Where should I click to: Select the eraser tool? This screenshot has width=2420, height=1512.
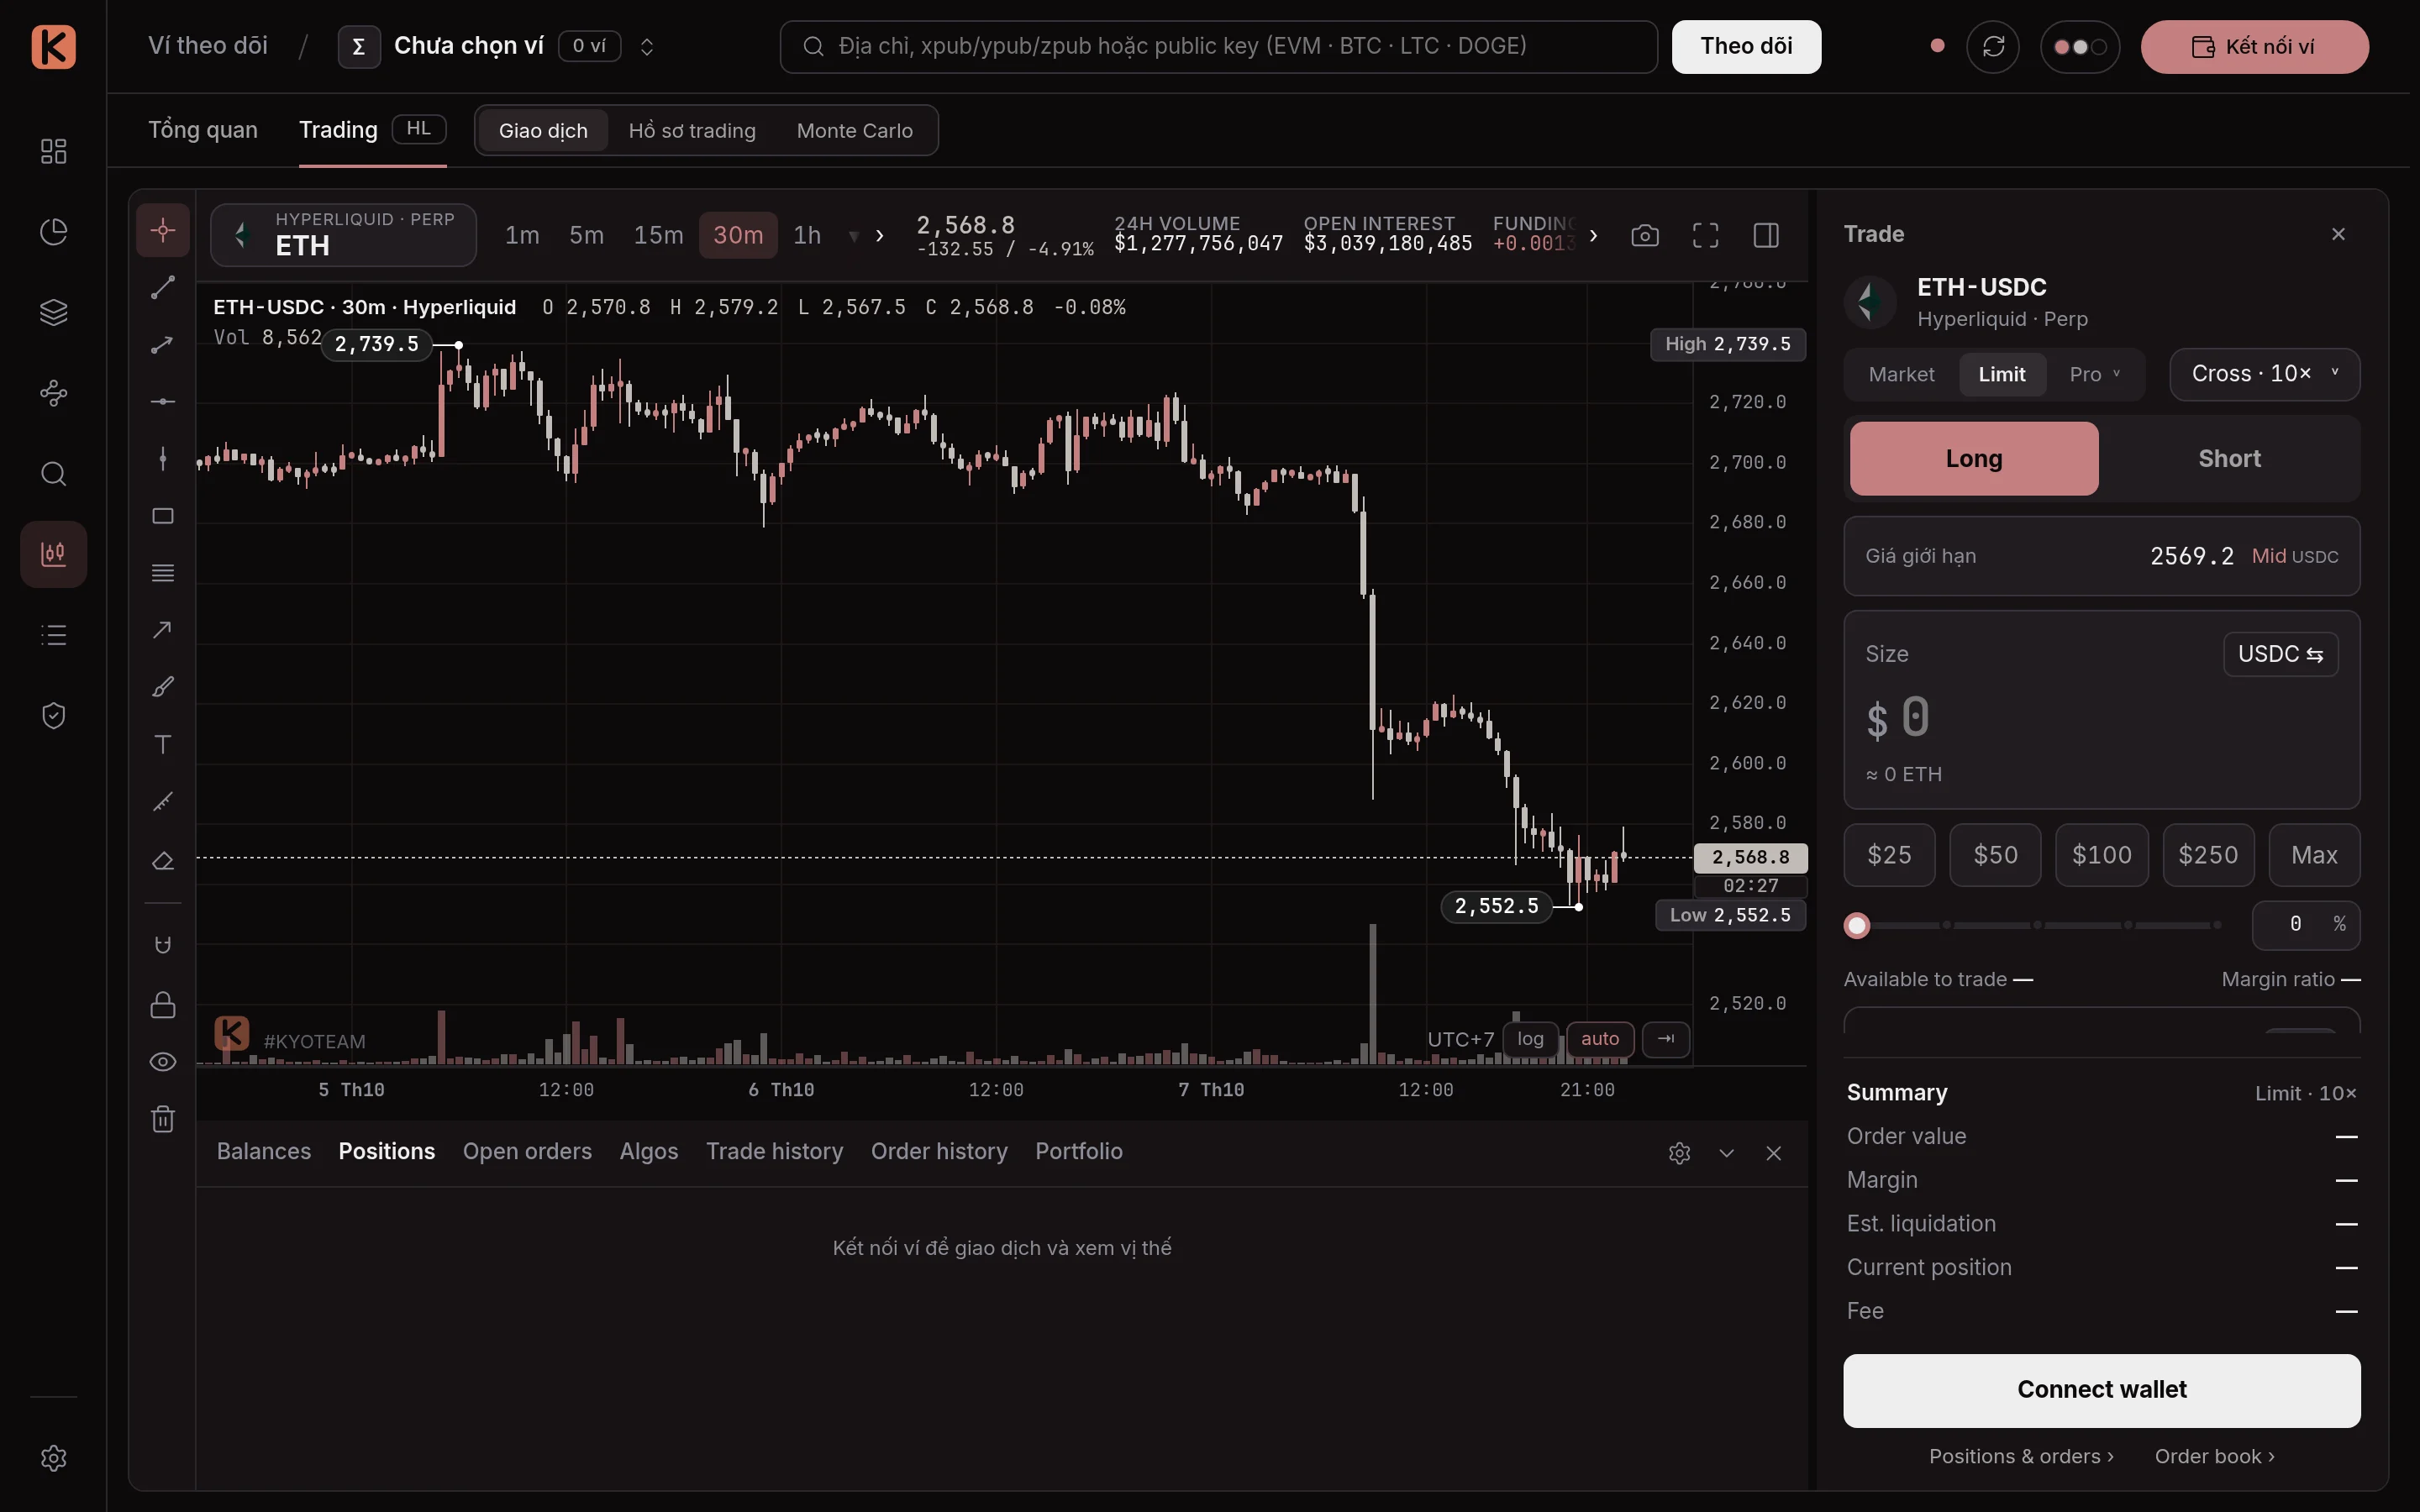tap(163, 861)
